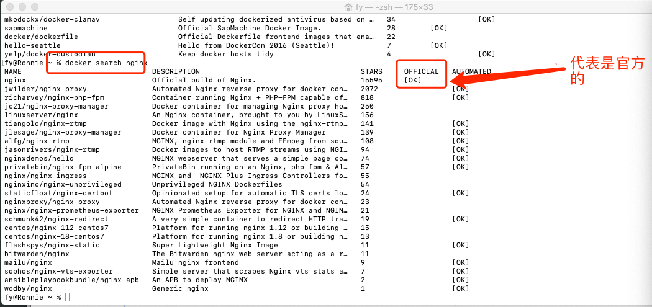The height and width of the screenshot is (307, 652).
Task: Click the 'nginx' official image name
Action: click(15, 80)
